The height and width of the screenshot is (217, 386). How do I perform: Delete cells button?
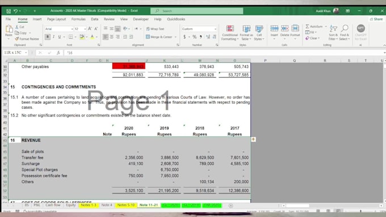point(284,32)
